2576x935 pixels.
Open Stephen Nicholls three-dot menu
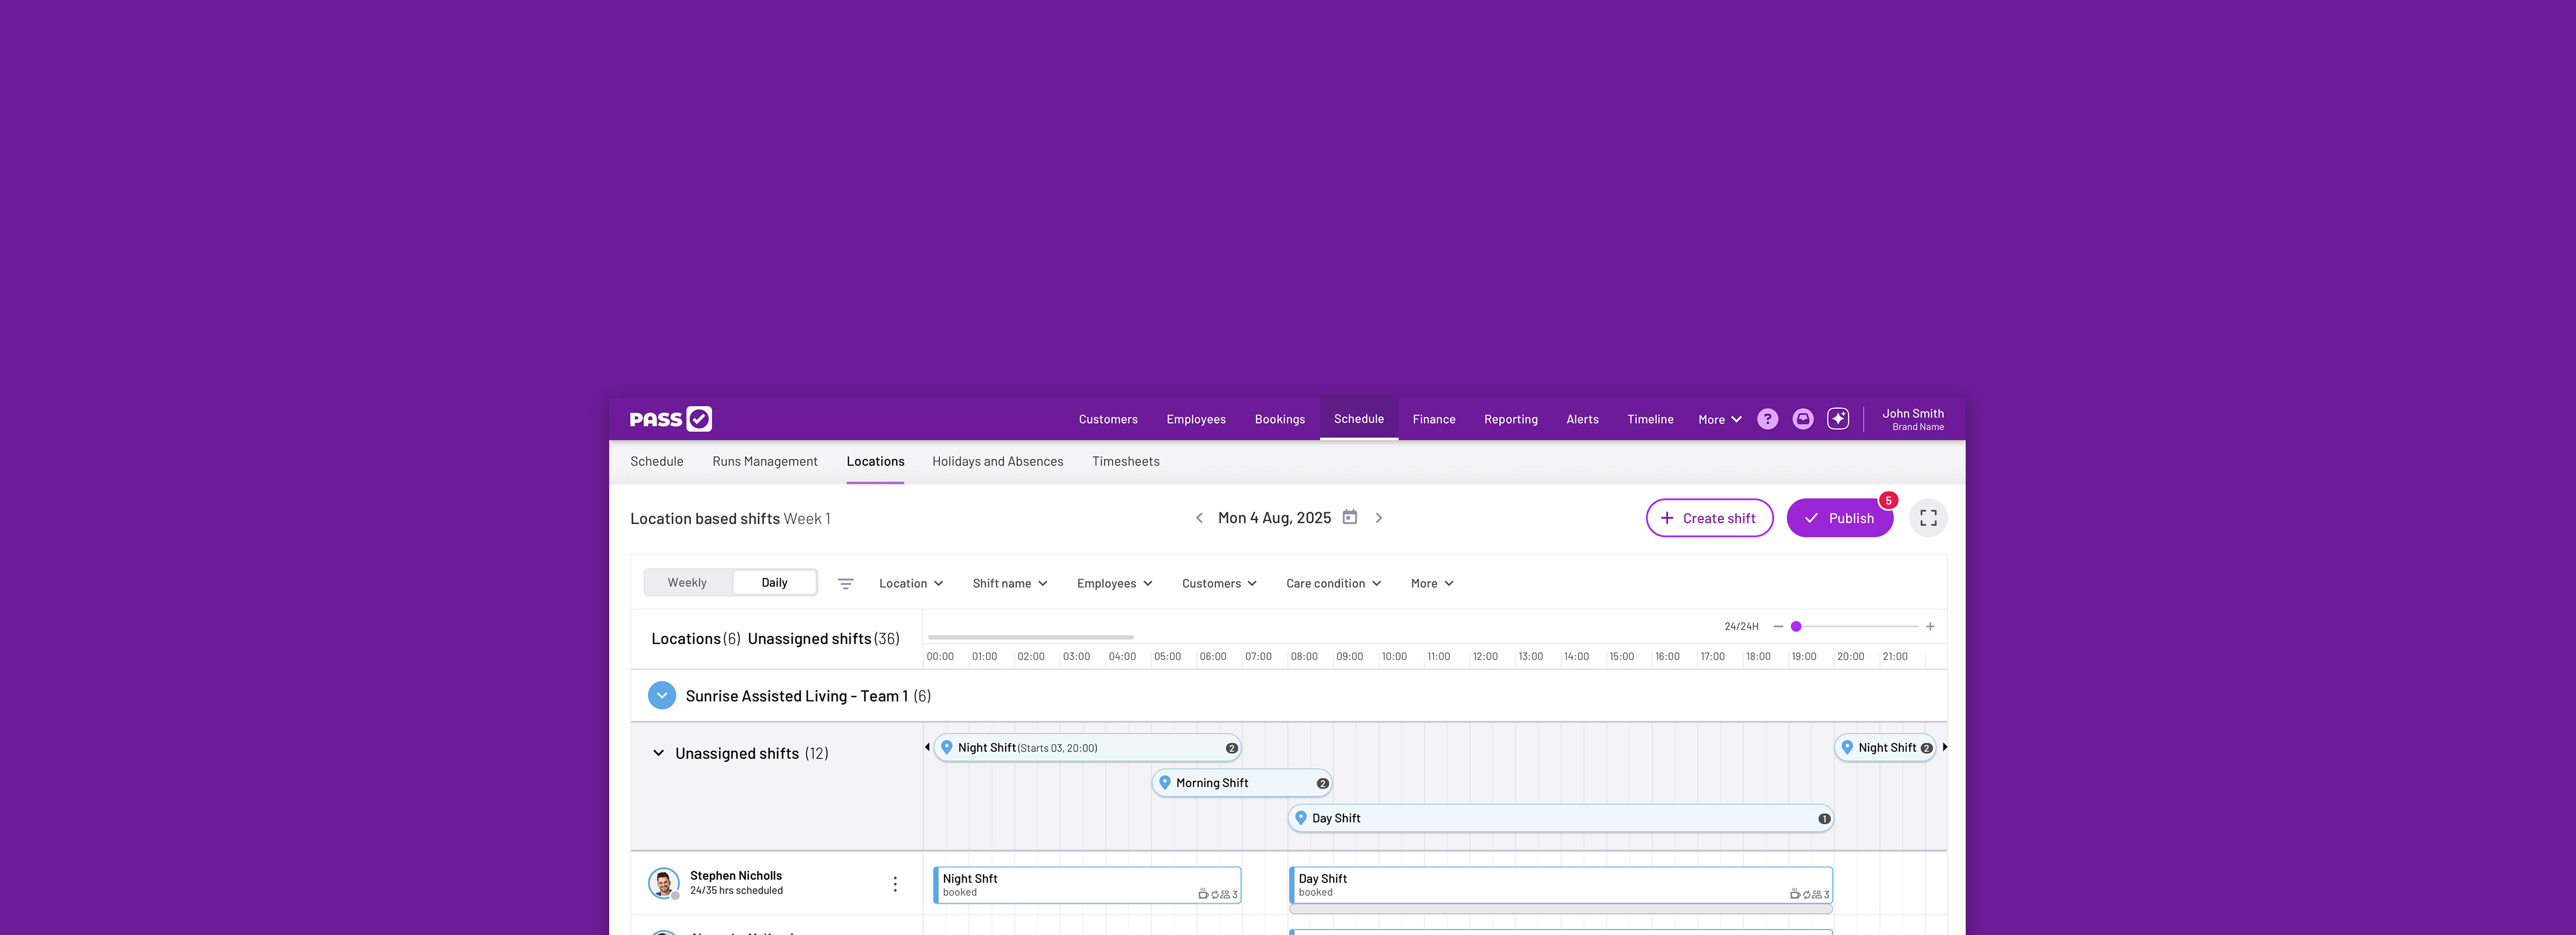tap(894, 884)
